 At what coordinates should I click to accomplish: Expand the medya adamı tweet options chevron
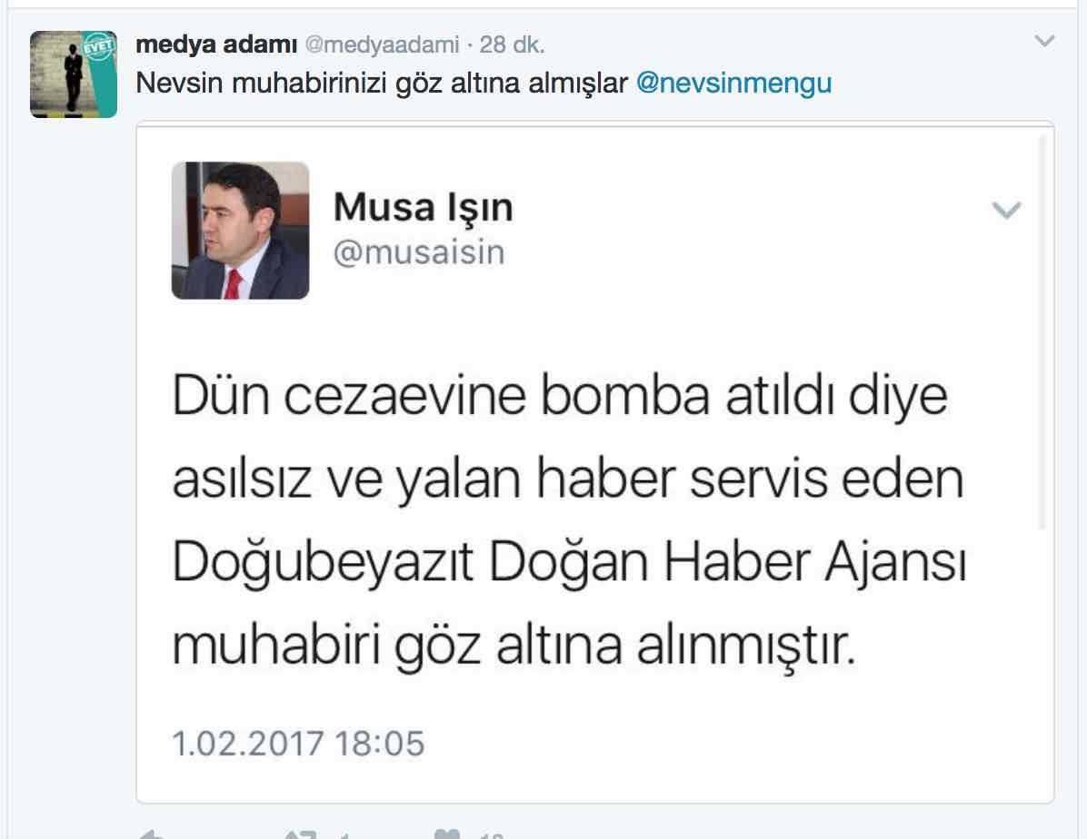point(1044,41)
